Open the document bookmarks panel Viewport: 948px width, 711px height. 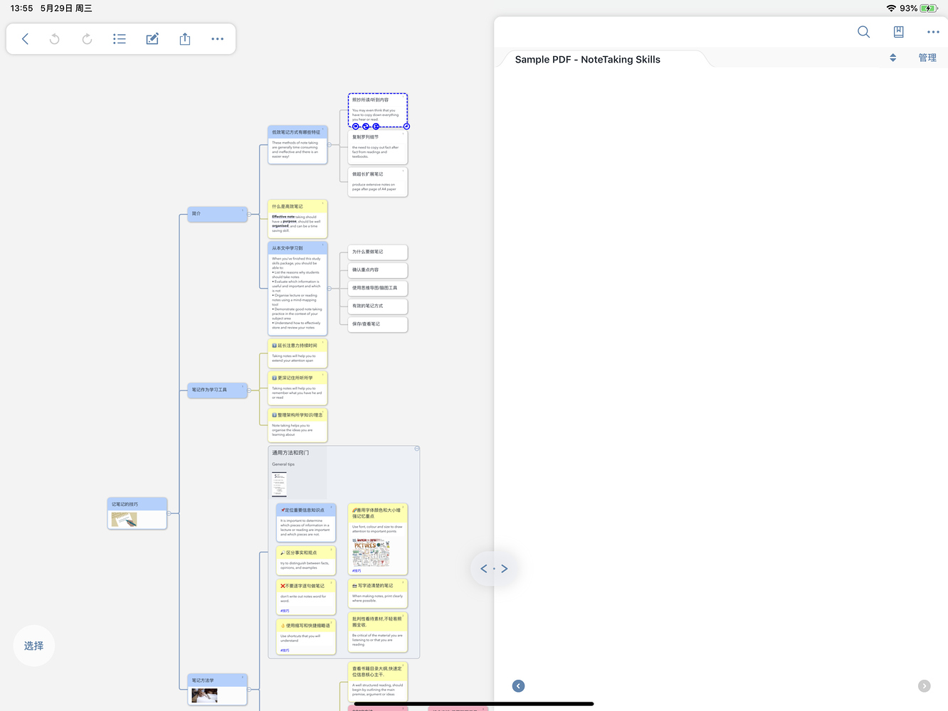pos(898,32)
